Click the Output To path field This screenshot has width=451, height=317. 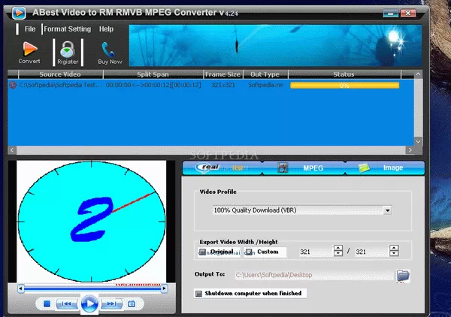(314, 275)
